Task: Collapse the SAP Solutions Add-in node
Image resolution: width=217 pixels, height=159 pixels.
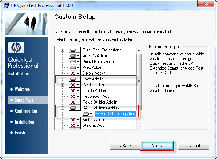Action: point(62,108)
